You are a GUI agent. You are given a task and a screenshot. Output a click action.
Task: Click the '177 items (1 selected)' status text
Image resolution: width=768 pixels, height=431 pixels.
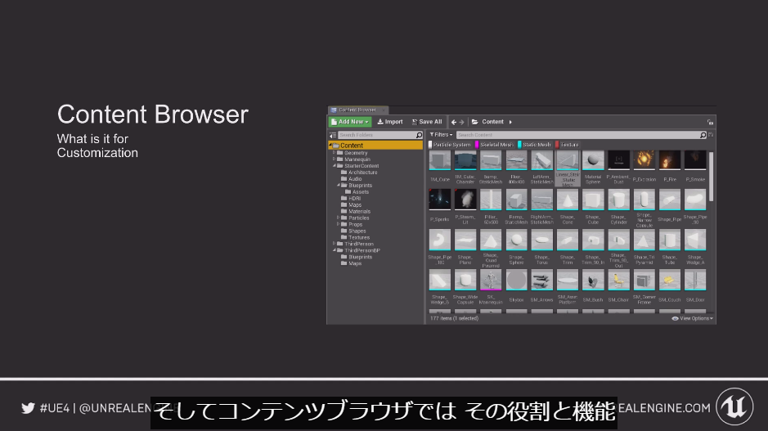tap(454, 318)
